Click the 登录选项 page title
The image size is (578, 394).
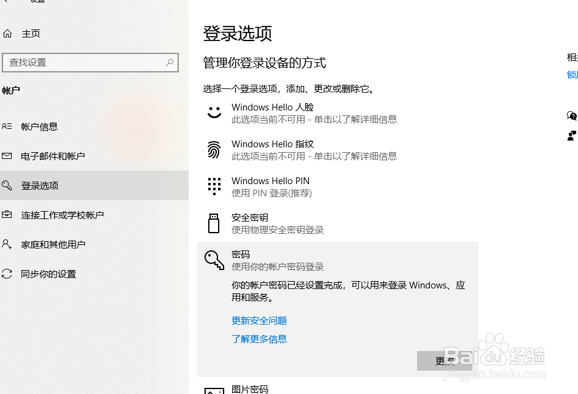click(237, 34)
